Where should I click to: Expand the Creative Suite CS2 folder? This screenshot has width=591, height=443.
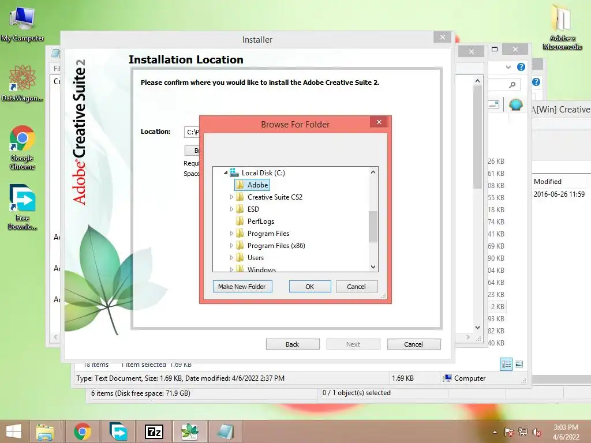click(x=231, y=197)
